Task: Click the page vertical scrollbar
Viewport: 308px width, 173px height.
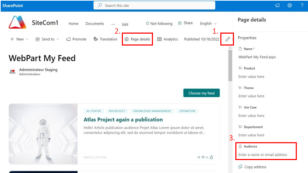Action: 230,65
